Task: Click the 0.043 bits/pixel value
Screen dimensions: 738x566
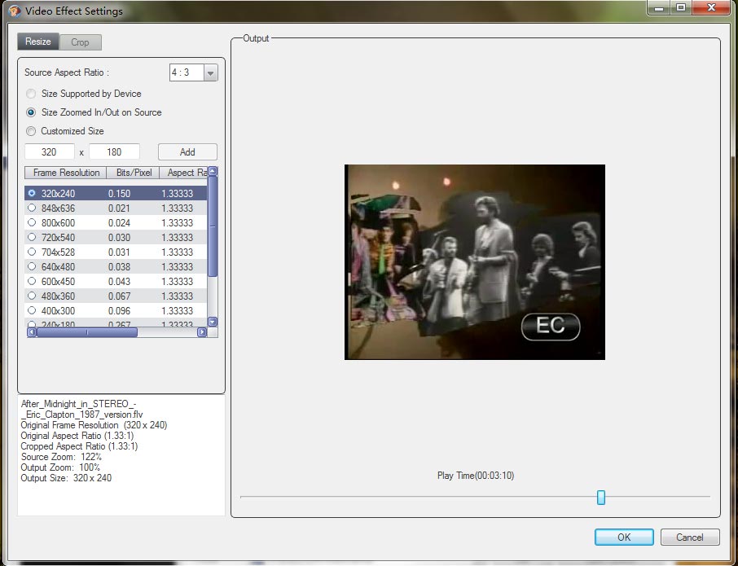Action: (119, 281)
